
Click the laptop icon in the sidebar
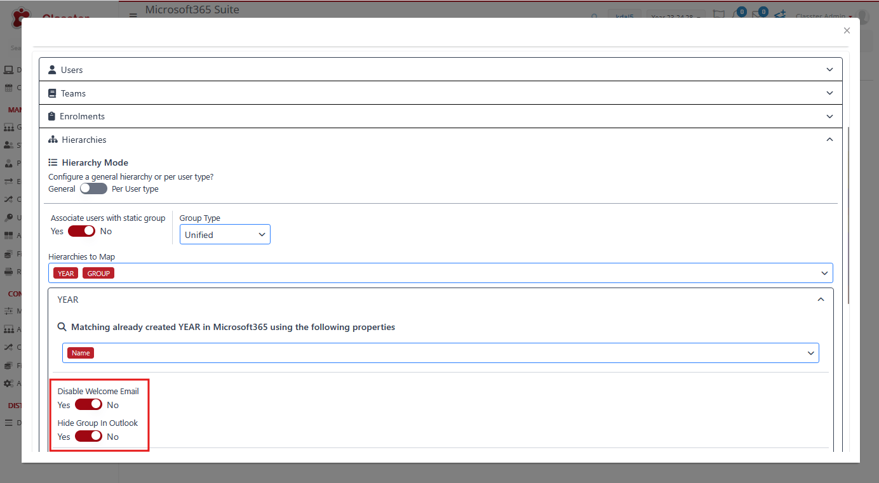tap(9, 70)
